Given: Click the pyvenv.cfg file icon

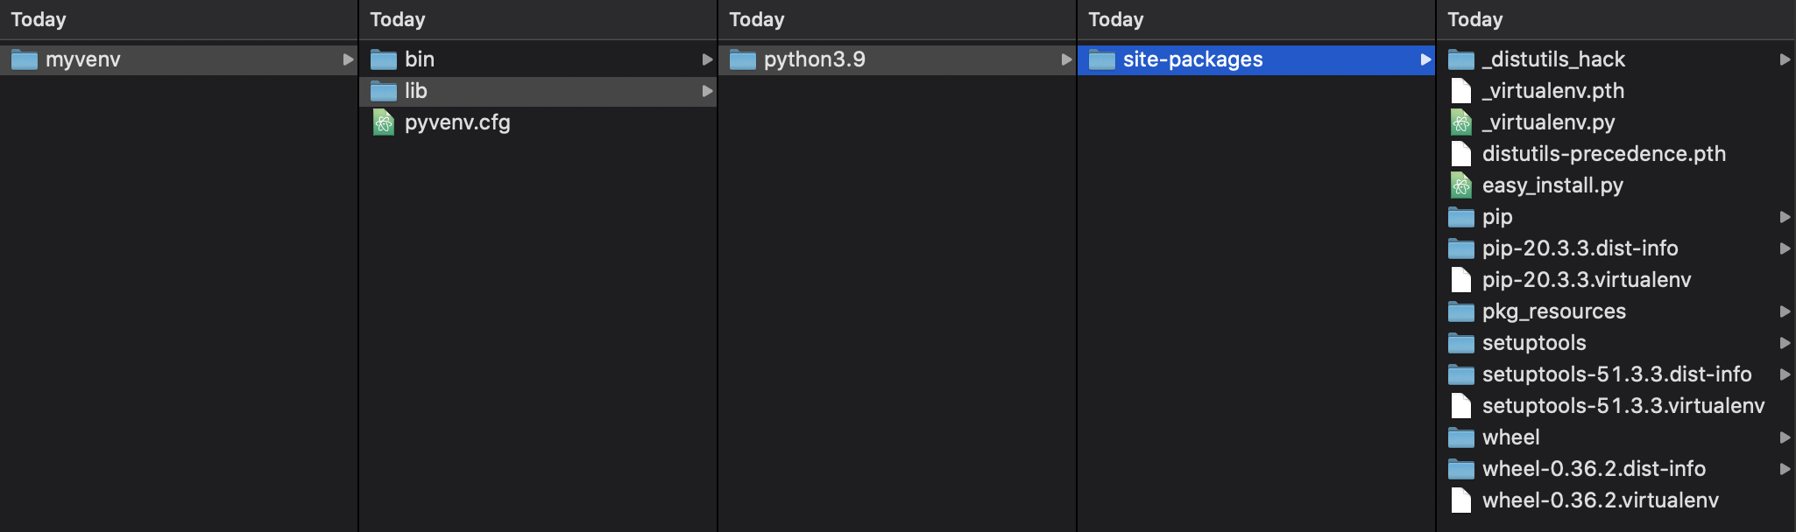Looking at the screenshot, I should [384, 122].
